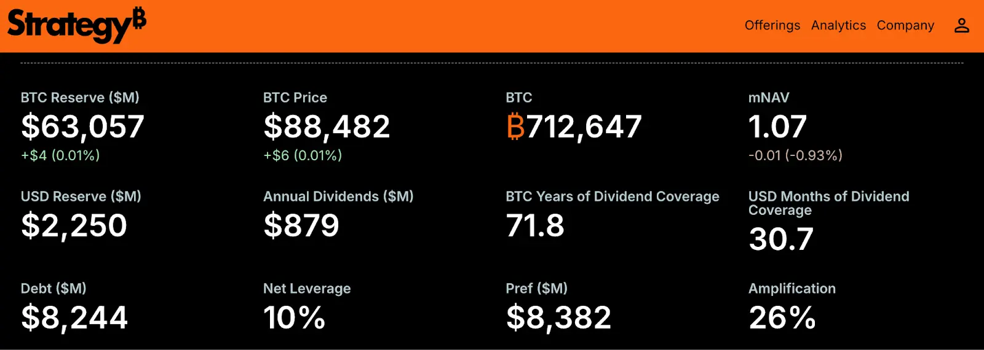
Task: Open the Analytics menu
Action: tap(838, 25)
